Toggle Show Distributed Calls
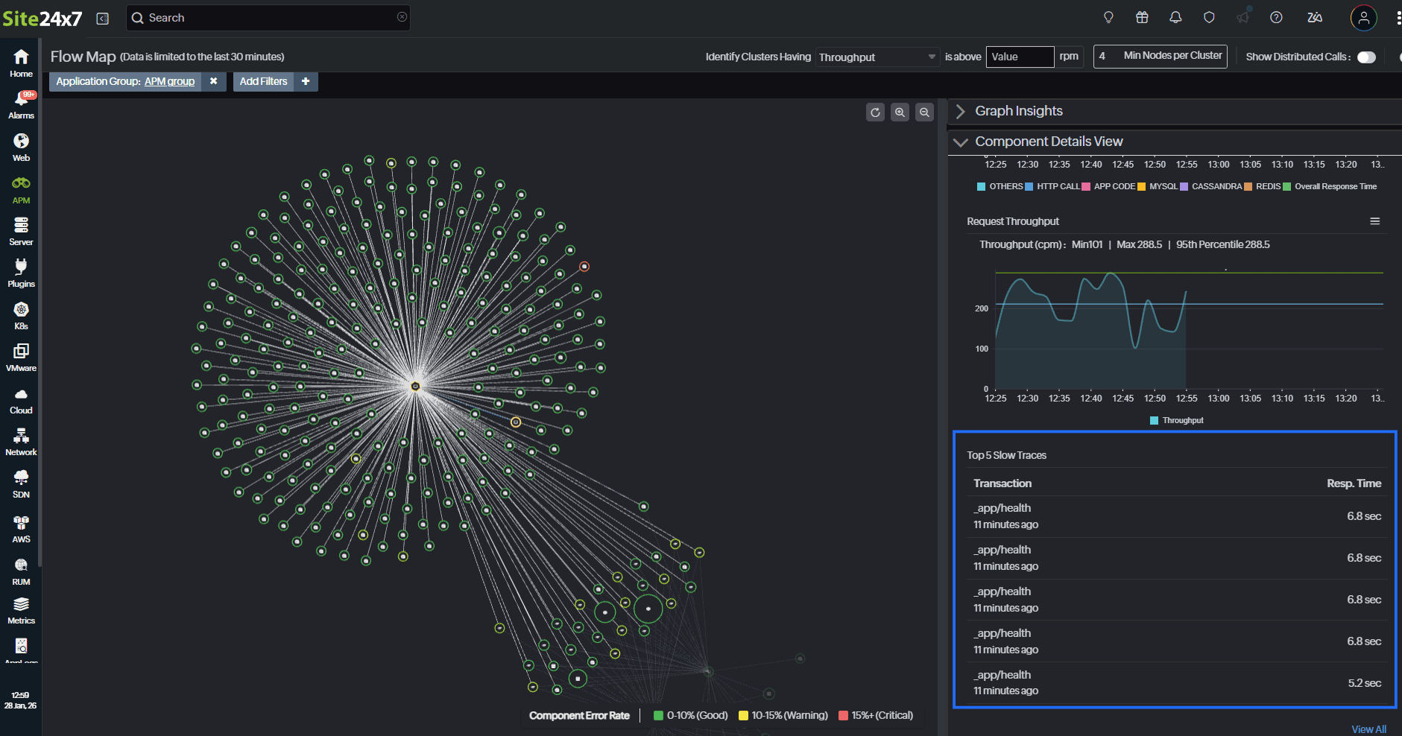Viewport: 1402px width, 736px height. [1366, 57]
